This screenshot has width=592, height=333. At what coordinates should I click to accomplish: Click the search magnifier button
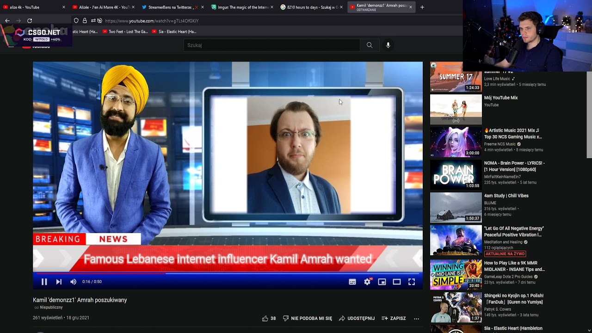click(370, 45)
